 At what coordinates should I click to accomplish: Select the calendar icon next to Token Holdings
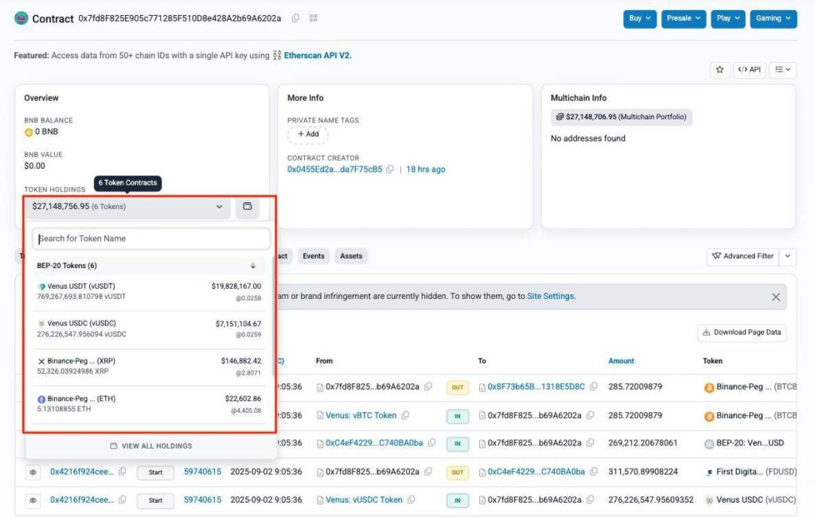pos(248,206)
